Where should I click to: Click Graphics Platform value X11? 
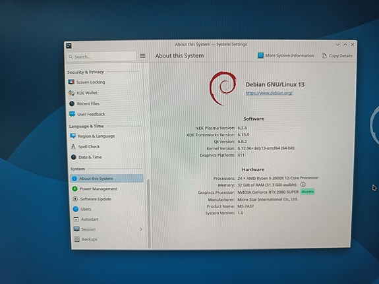pyautogui.click(x=241, y=155)
